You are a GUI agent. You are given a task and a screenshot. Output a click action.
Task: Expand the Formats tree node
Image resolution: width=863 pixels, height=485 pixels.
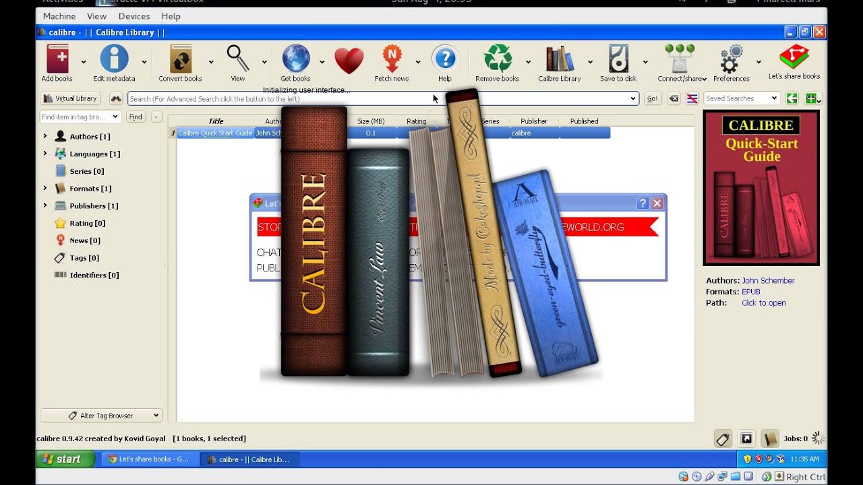click(x=45, y=188)
